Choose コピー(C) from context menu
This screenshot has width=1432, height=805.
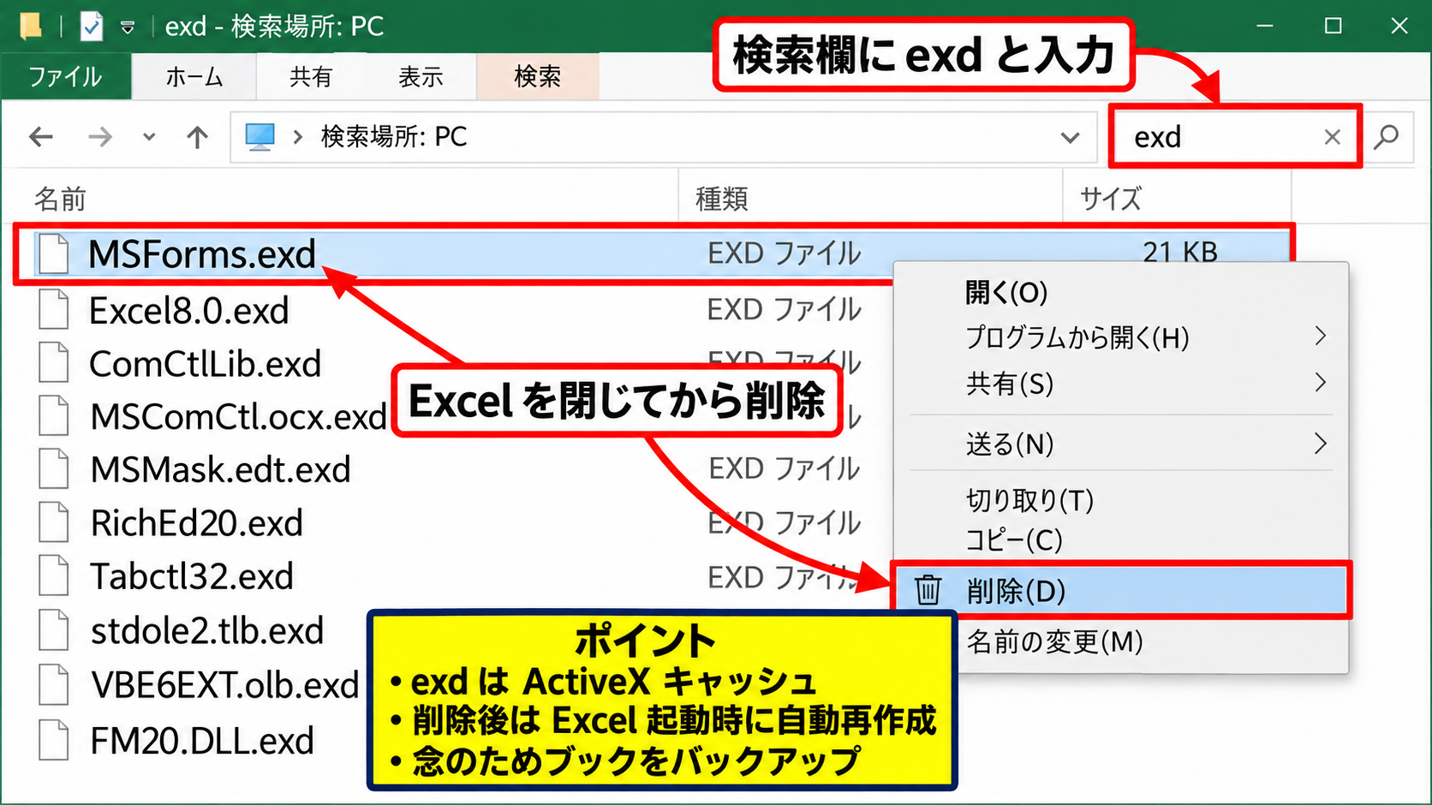tap(1120, 540)
